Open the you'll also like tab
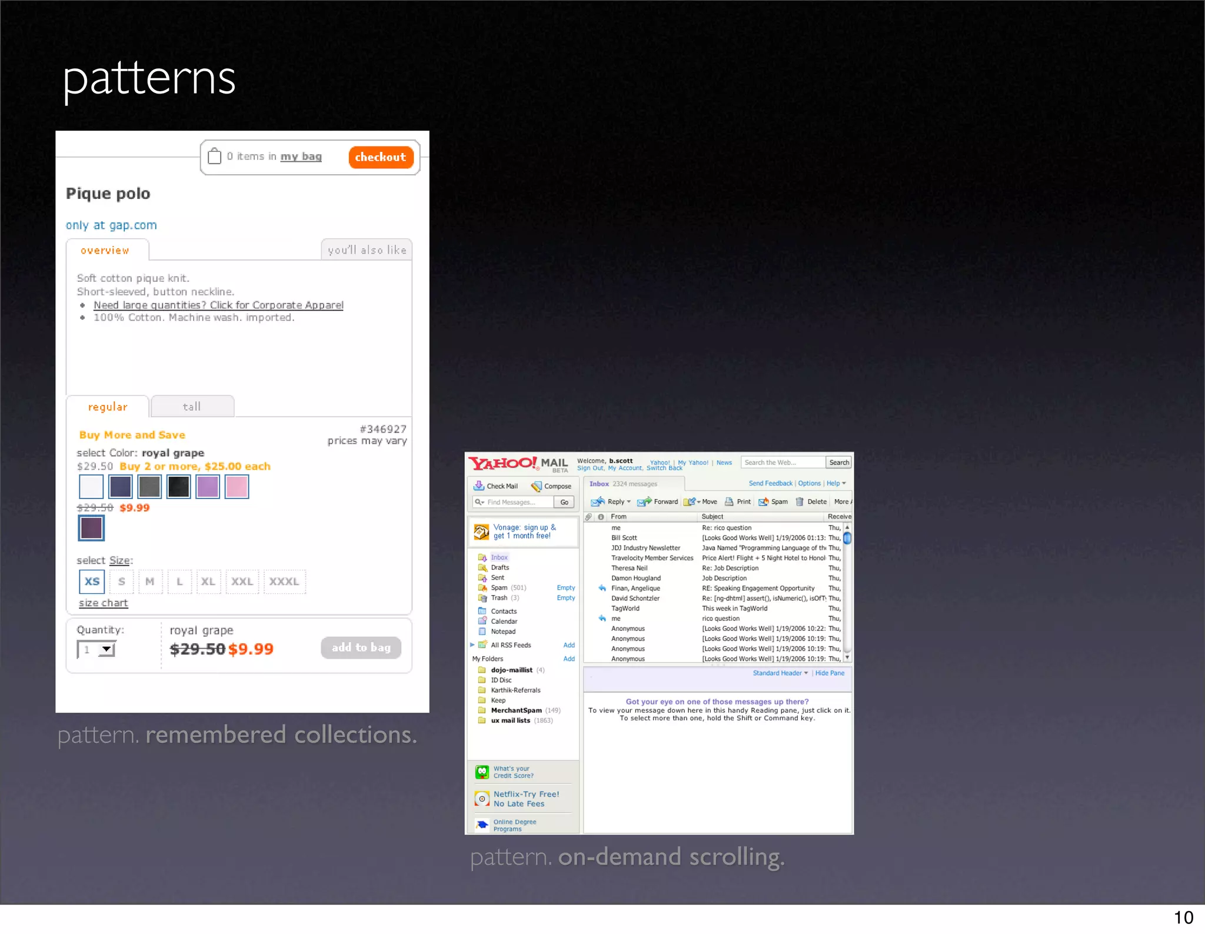1205x934 pixels. pyautogui.click(x=367, y=250)
